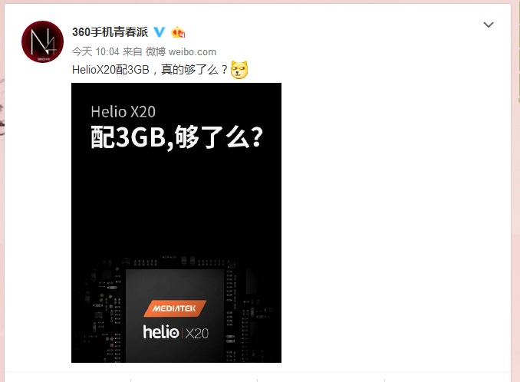The image size is (520, 382).
Task: Click the Helio X20 title inside the image
Action: (123, 112)
